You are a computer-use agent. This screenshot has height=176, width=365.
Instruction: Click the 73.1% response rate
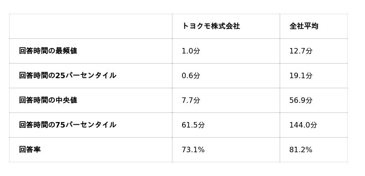(193, 149)
